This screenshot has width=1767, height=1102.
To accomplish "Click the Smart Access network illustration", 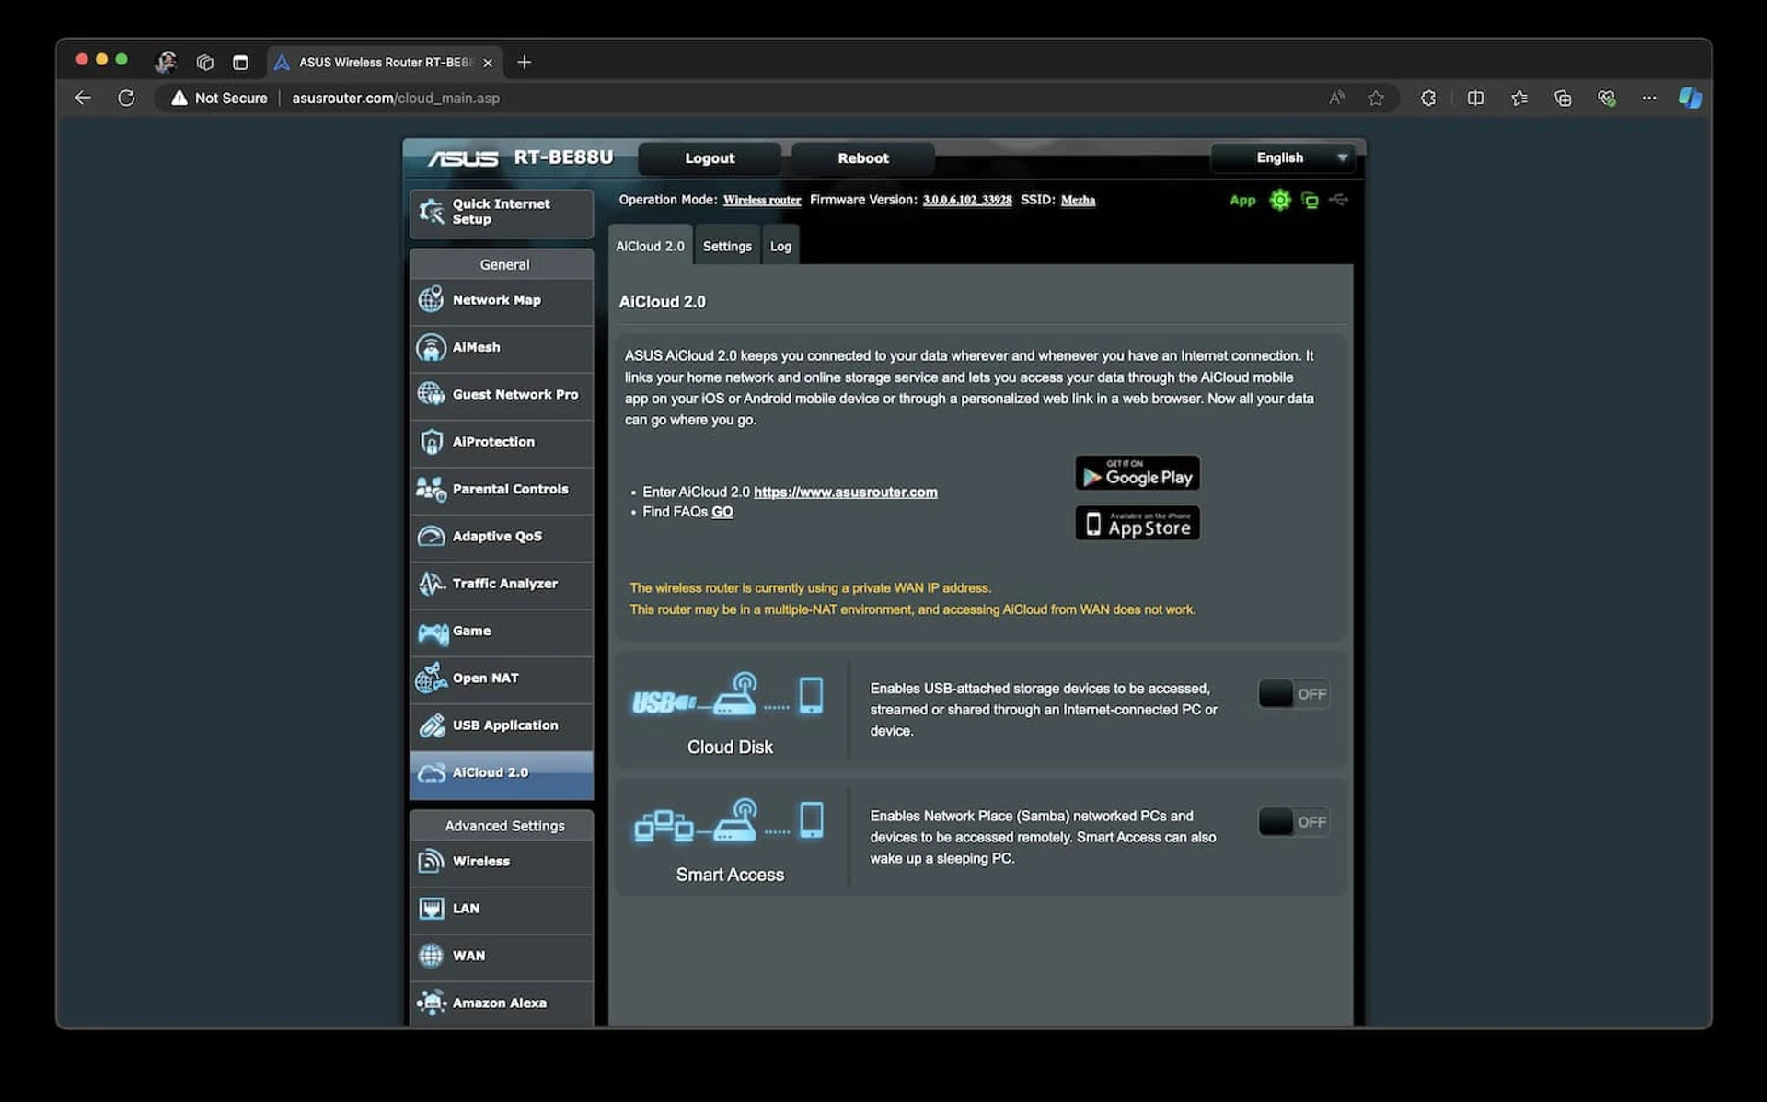I will [x=729, y=820].
